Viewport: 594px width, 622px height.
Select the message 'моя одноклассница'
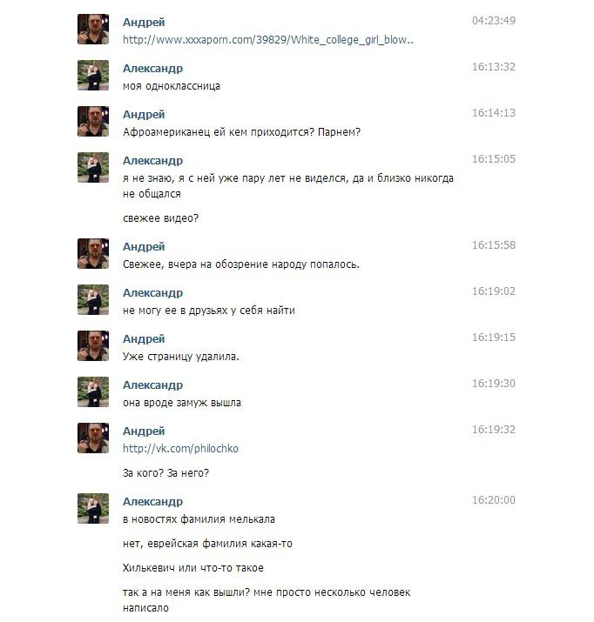[x=172, y=86]
